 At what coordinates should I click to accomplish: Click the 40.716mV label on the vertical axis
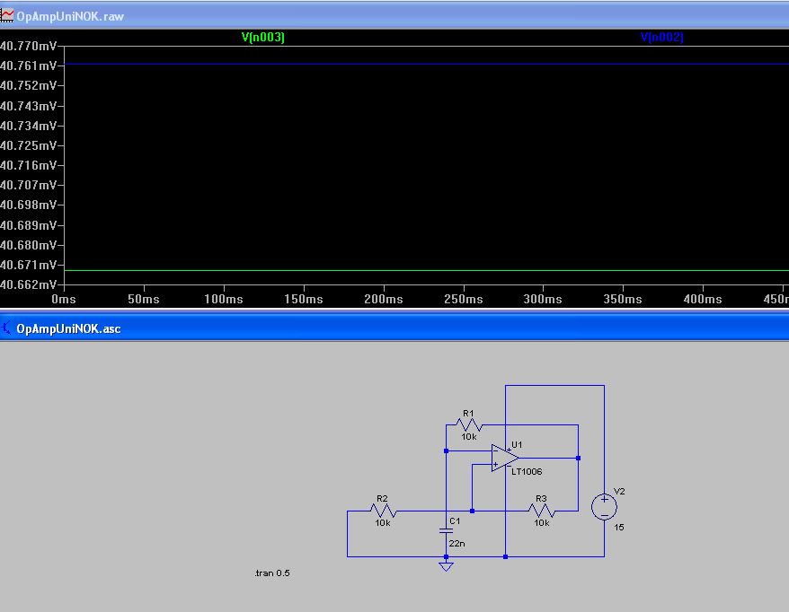(28, 165)
